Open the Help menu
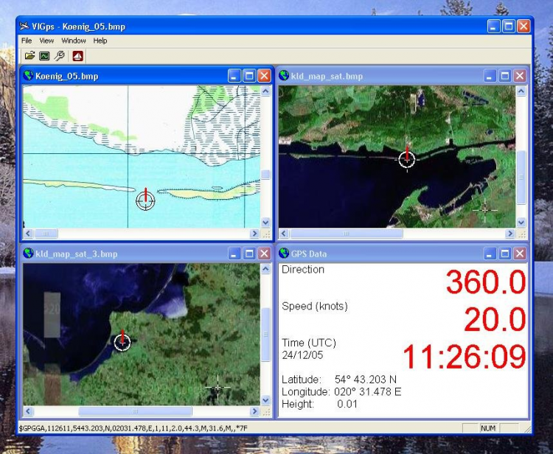 click(100, 41)
